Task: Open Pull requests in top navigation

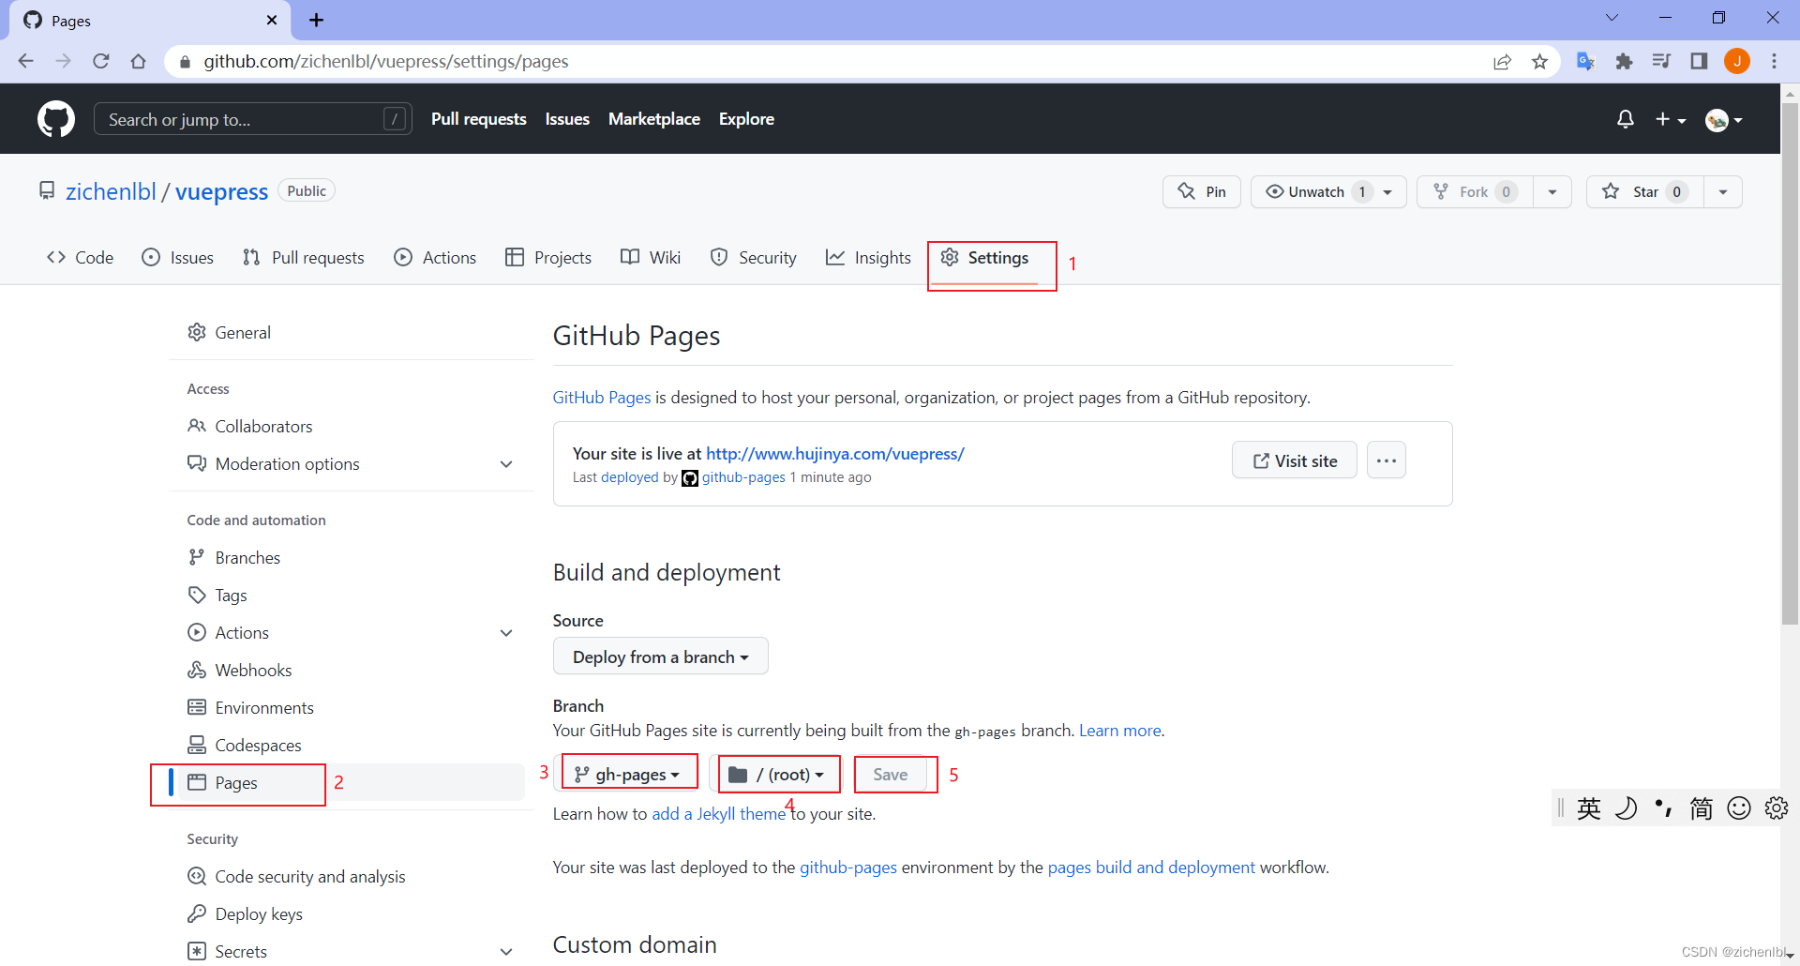Action: coord(479,119)
